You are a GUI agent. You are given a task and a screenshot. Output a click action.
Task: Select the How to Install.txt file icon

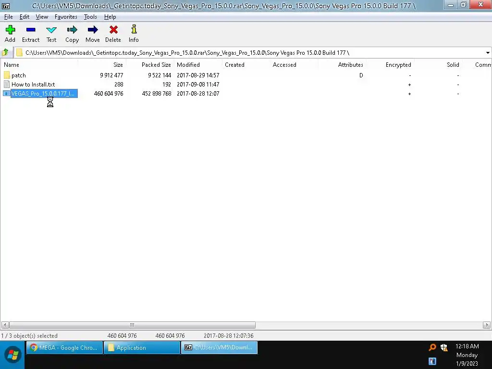coord(7,84)
